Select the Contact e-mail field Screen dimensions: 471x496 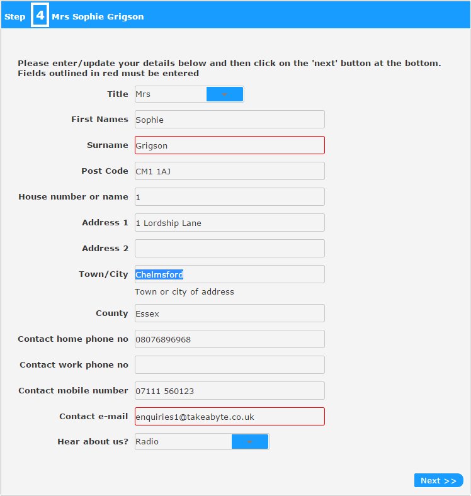[229, 416]
